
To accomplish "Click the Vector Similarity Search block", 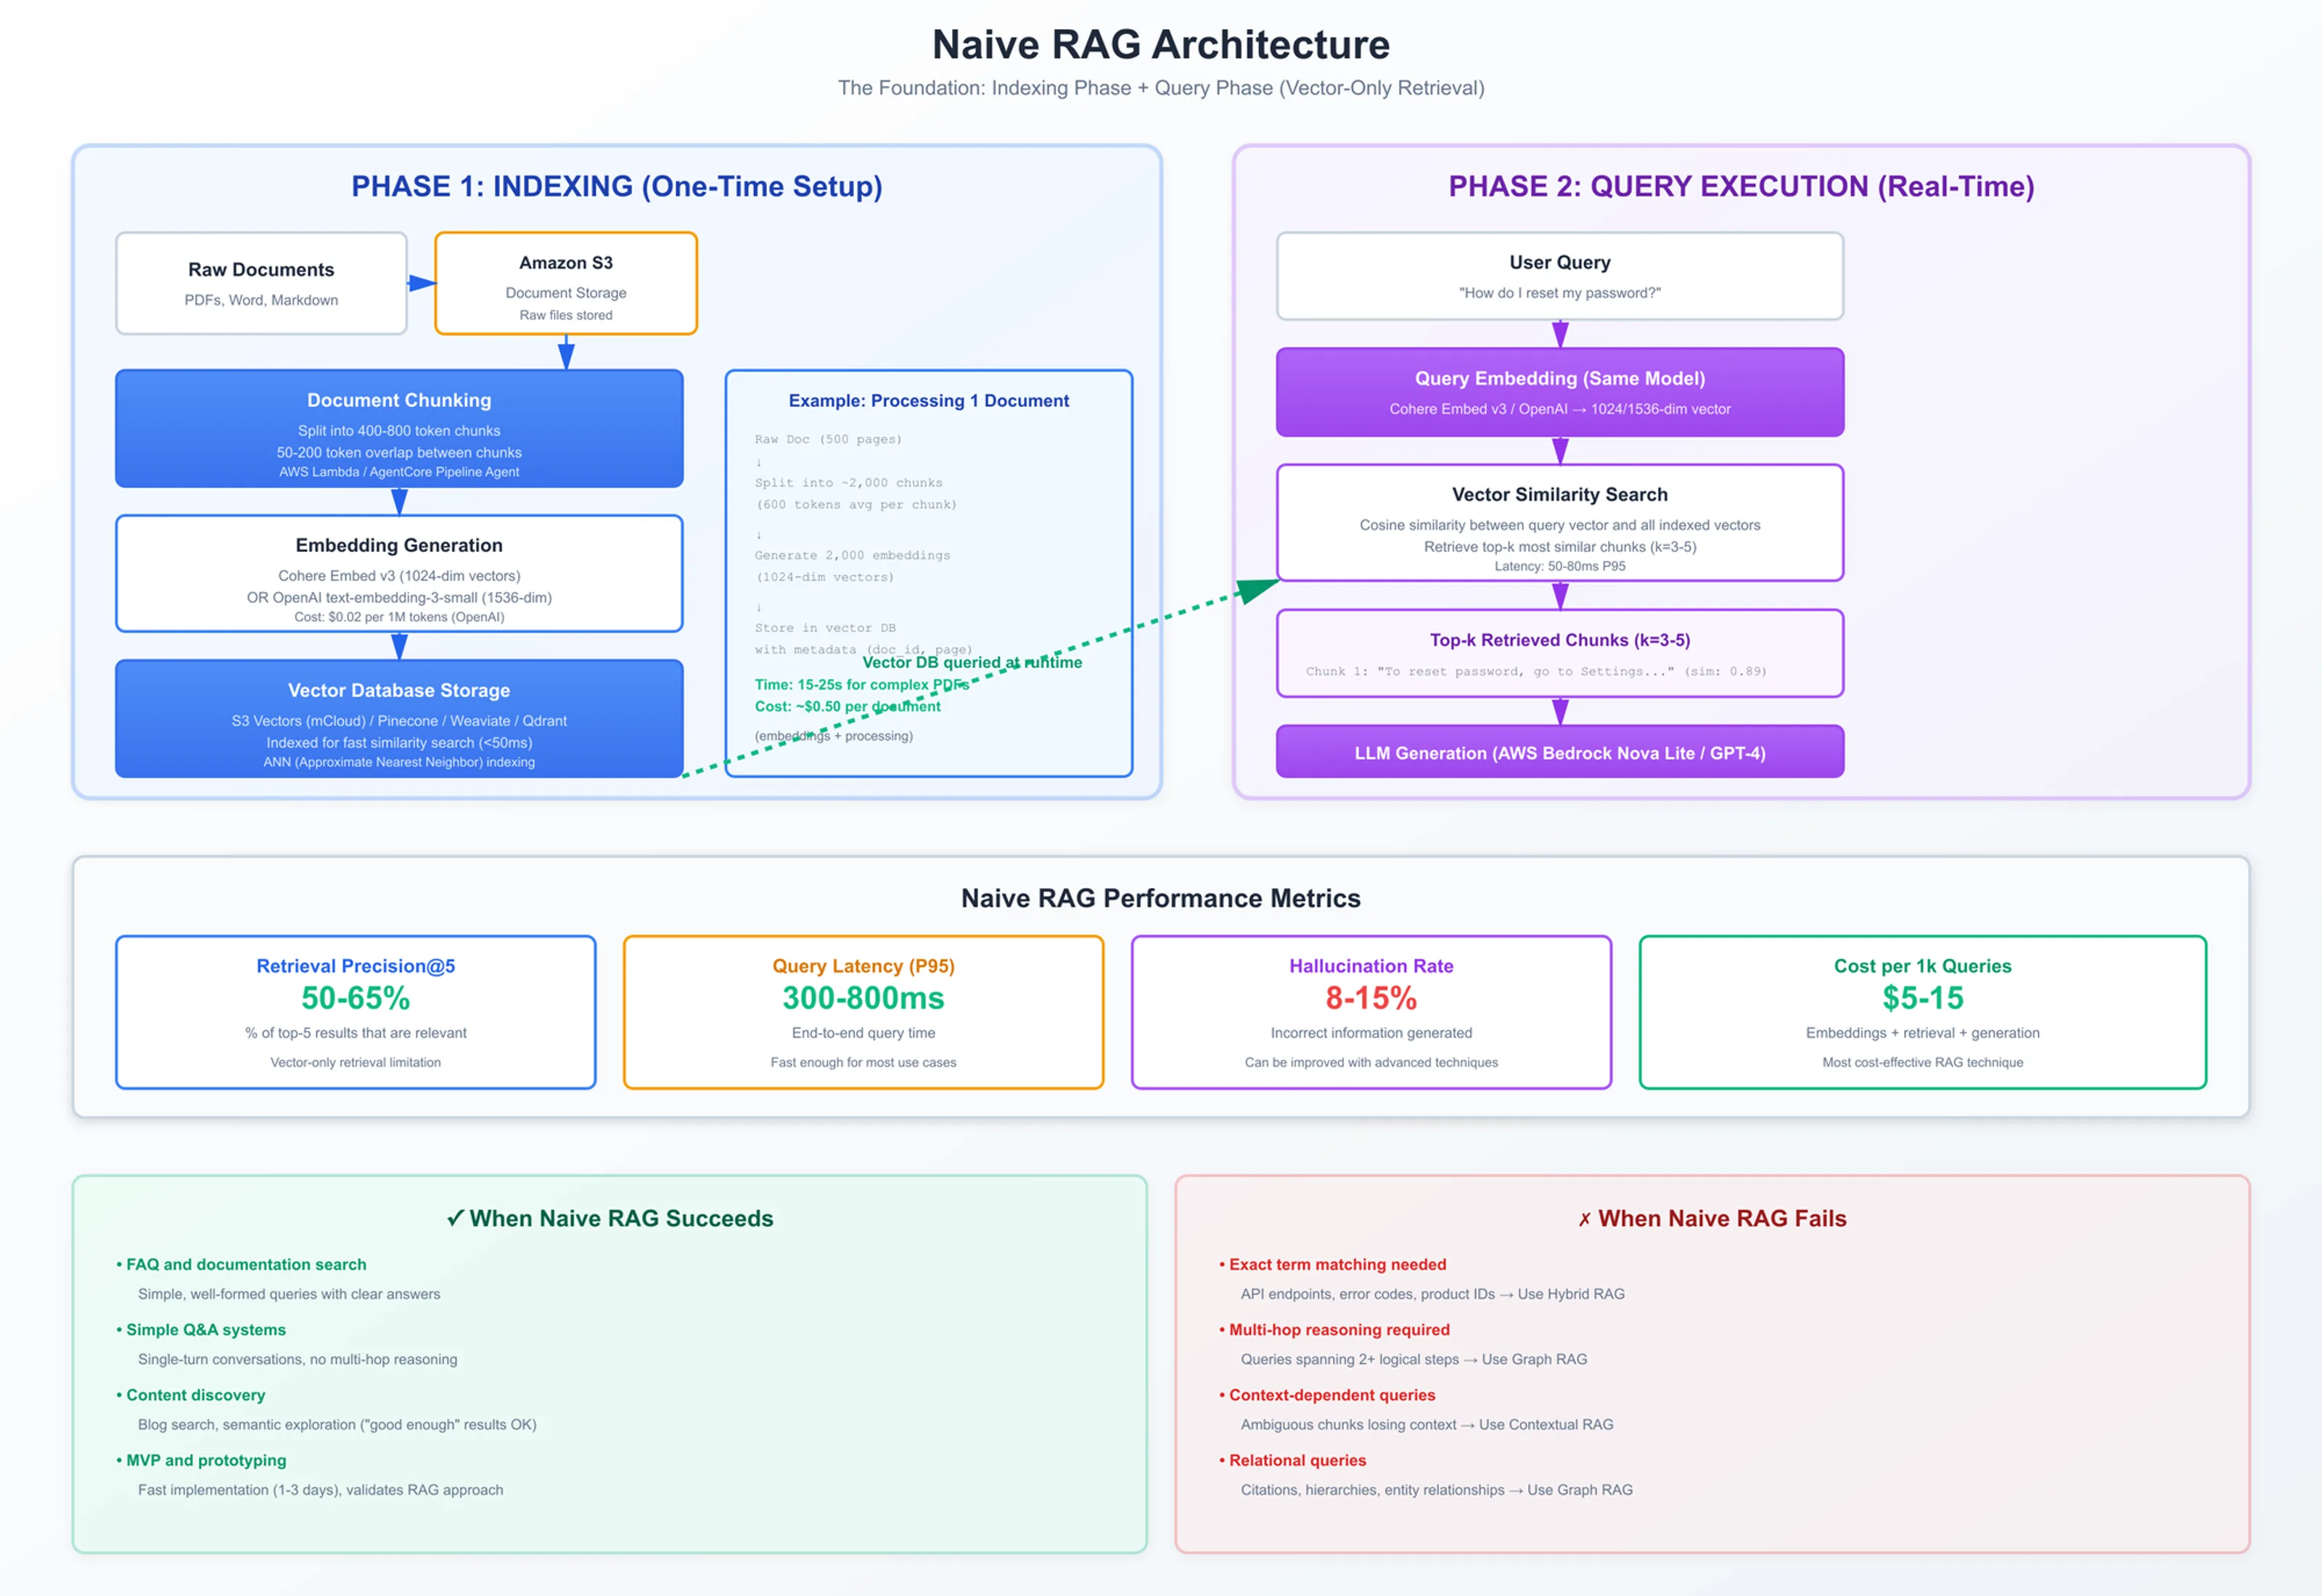I will (x=1560, y=522).
